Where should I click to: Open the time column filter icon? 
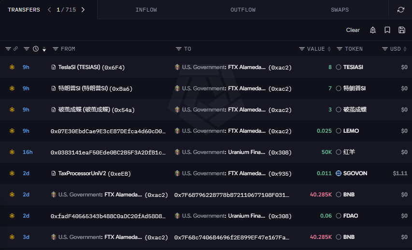pos(26,49)
